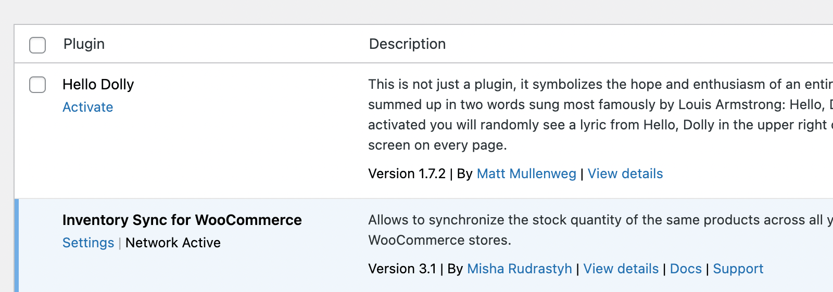Click the Hello Dolly description paragraph
833x292 pixels.
tap(600, 114)
